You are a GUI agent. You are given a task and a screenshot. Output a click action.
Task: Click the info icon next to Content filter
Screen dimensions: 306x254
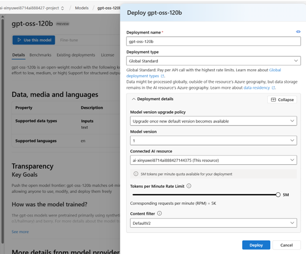159,213
